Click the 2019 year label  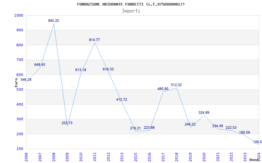191,157
